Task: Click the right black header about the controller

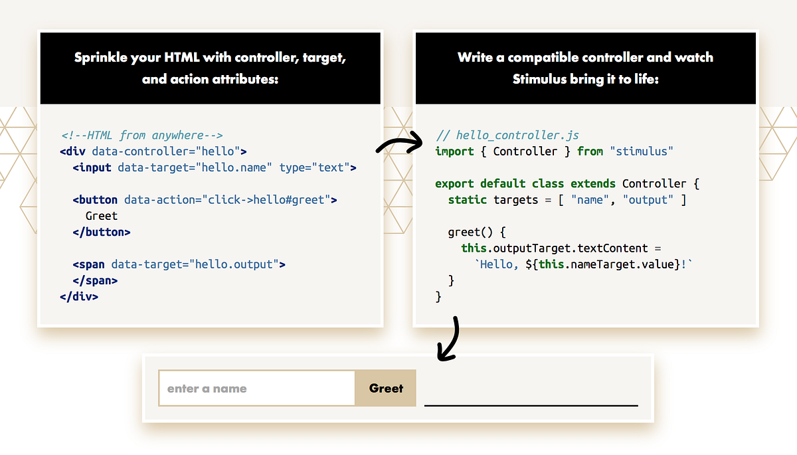Action: click(x=585, y=68)
